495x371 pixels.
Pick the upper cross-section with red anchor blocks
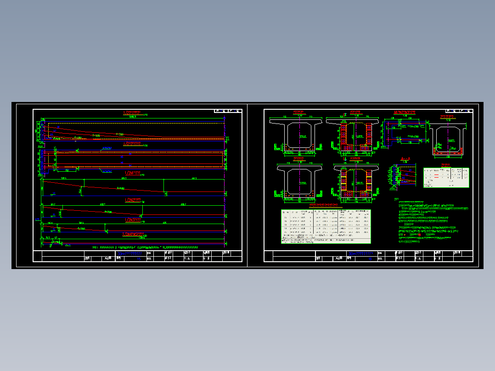point(352,136)
